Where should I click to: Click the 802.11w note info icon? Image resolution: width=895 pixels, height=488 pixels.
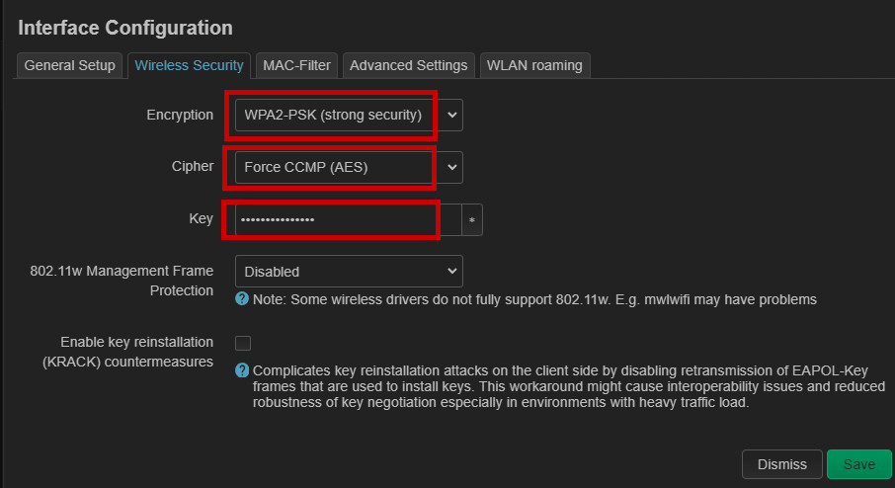pyautogui.click(x=242, y=298)
